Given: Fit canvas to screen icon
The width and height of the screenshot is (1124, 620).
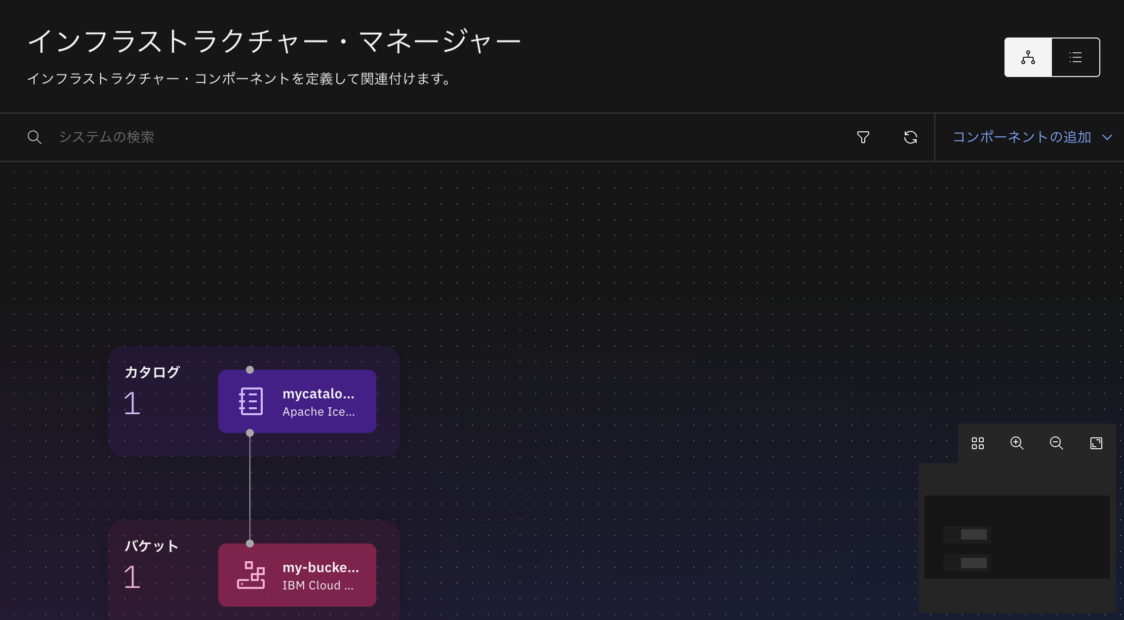Looking at the screenshot, I should point(1096,443).
